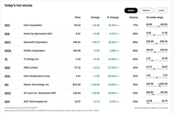Image resolution: width=175 pixels, height=114 pixels.
Task: Click the NOK 52-week range bar
Action: coord(157,35)
